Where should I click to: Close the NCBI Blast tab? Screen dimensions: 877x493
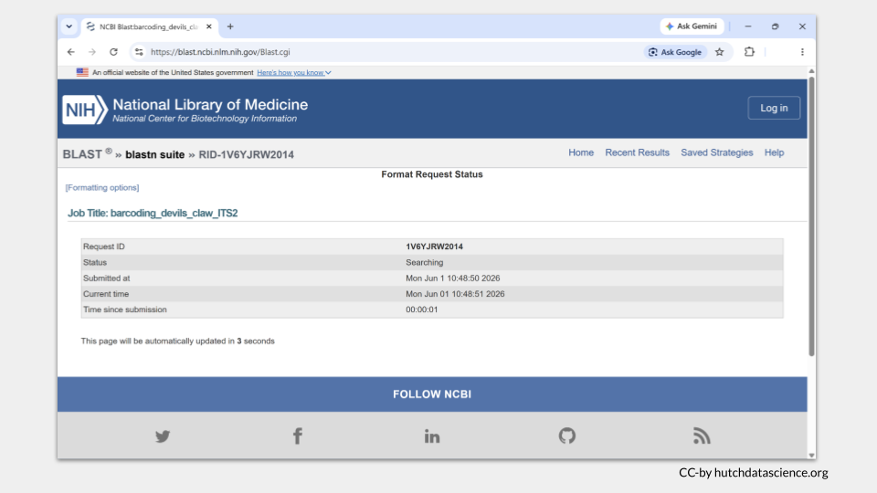(208, 26)
